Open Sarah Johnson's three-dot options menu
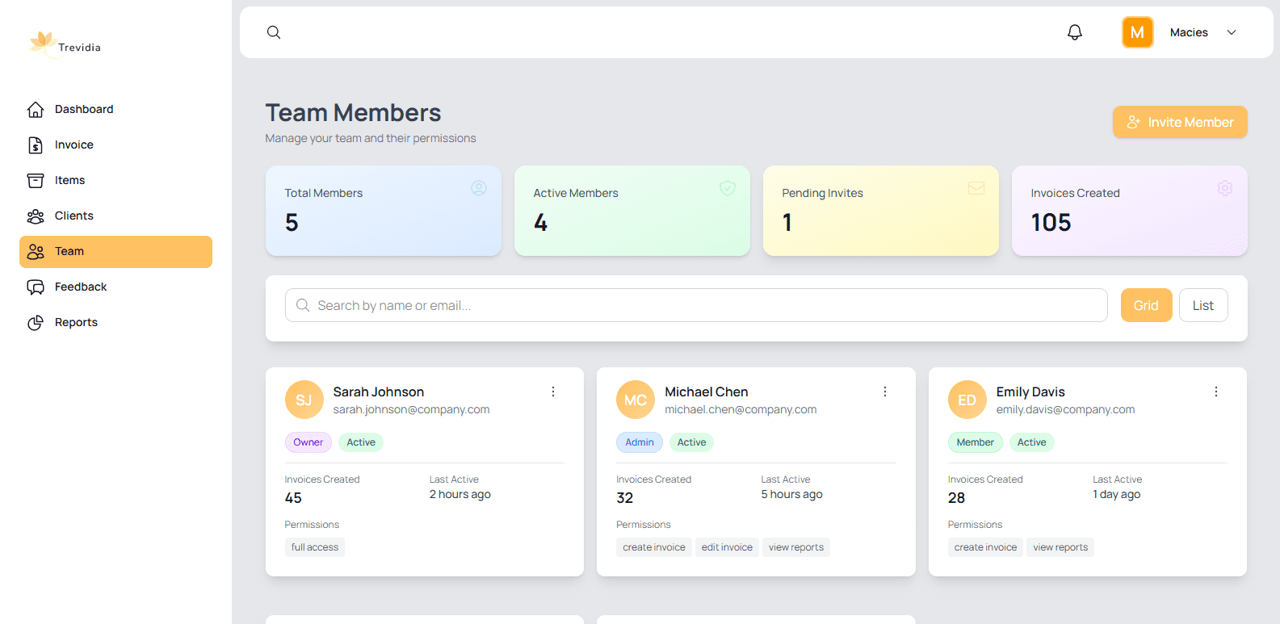The image size is (1280, 624). click(x=553, y=392)
